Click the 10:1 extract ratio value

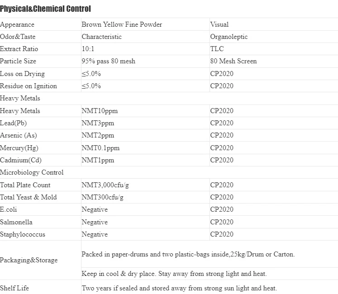(x=88, y=49)
